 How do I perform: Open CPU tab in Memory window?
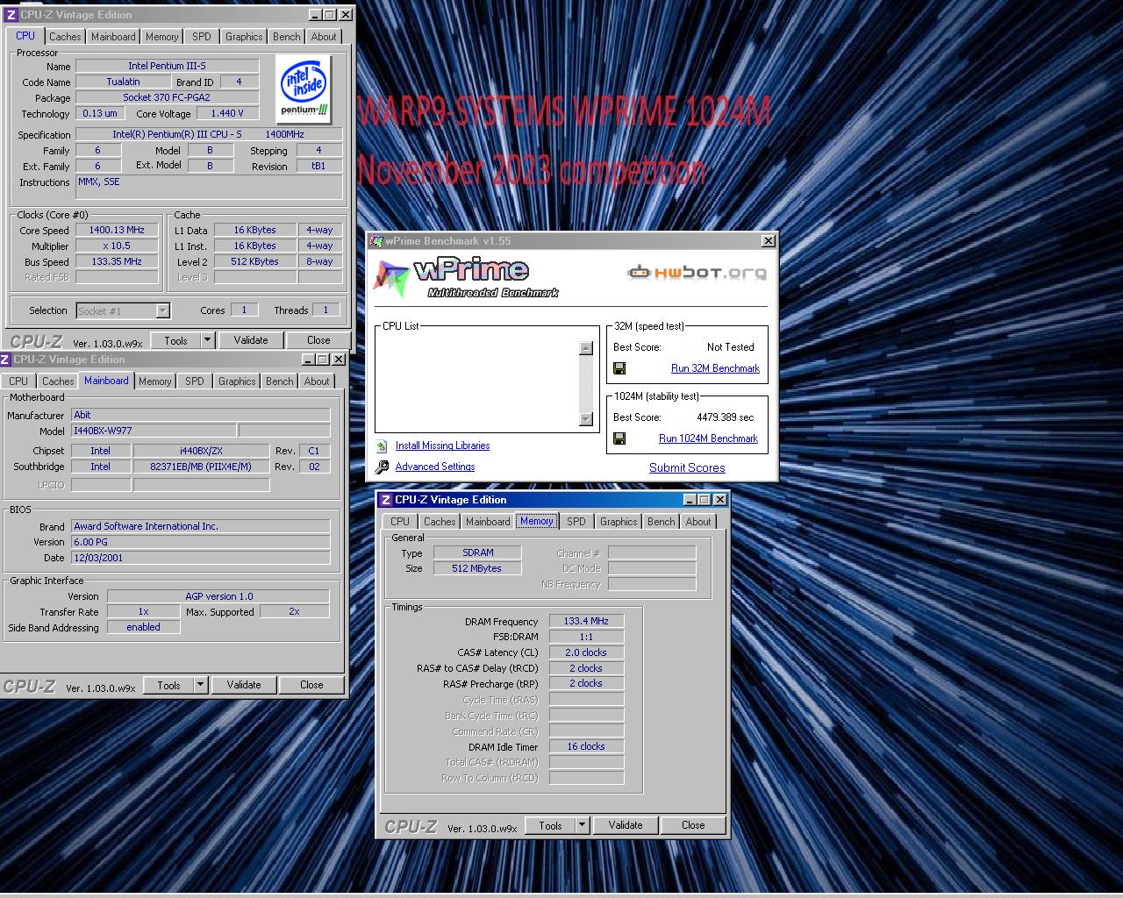tap(400, 522)
